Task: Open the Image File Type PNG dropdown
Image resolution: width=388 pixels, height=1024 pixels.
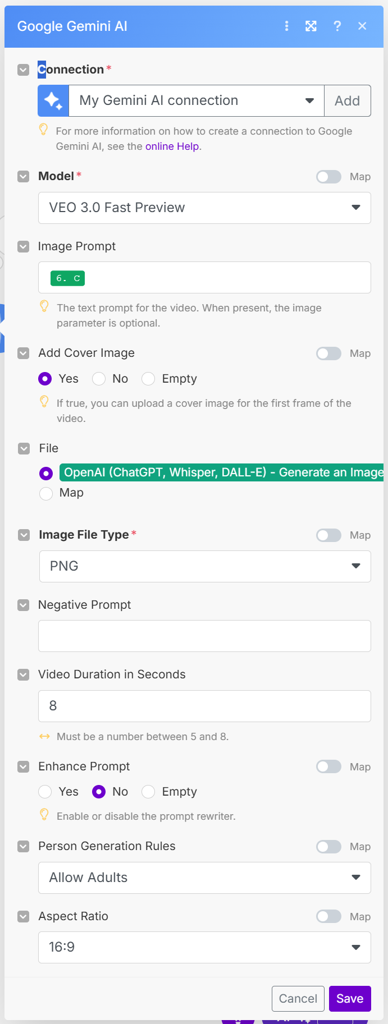Action: click(x=204, y=566)
